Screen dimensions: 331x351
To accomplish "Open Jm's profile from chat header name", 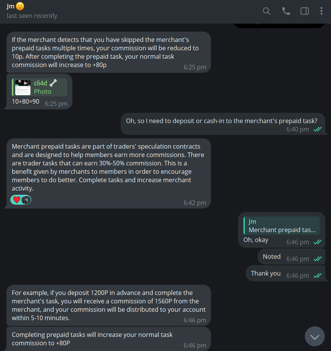I will [11, 6].
